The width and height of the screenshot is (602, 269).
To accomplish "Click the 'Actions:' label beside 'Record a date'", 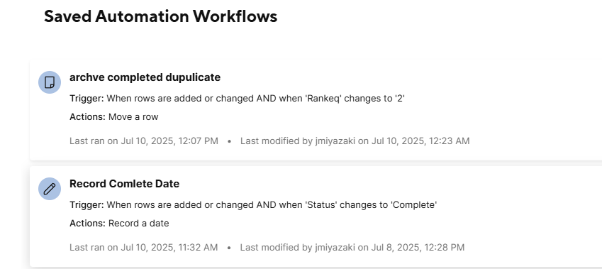I will click(x=87, y=224).
